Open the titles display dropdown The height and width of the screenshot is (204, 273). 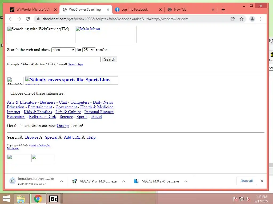point(63,50)
